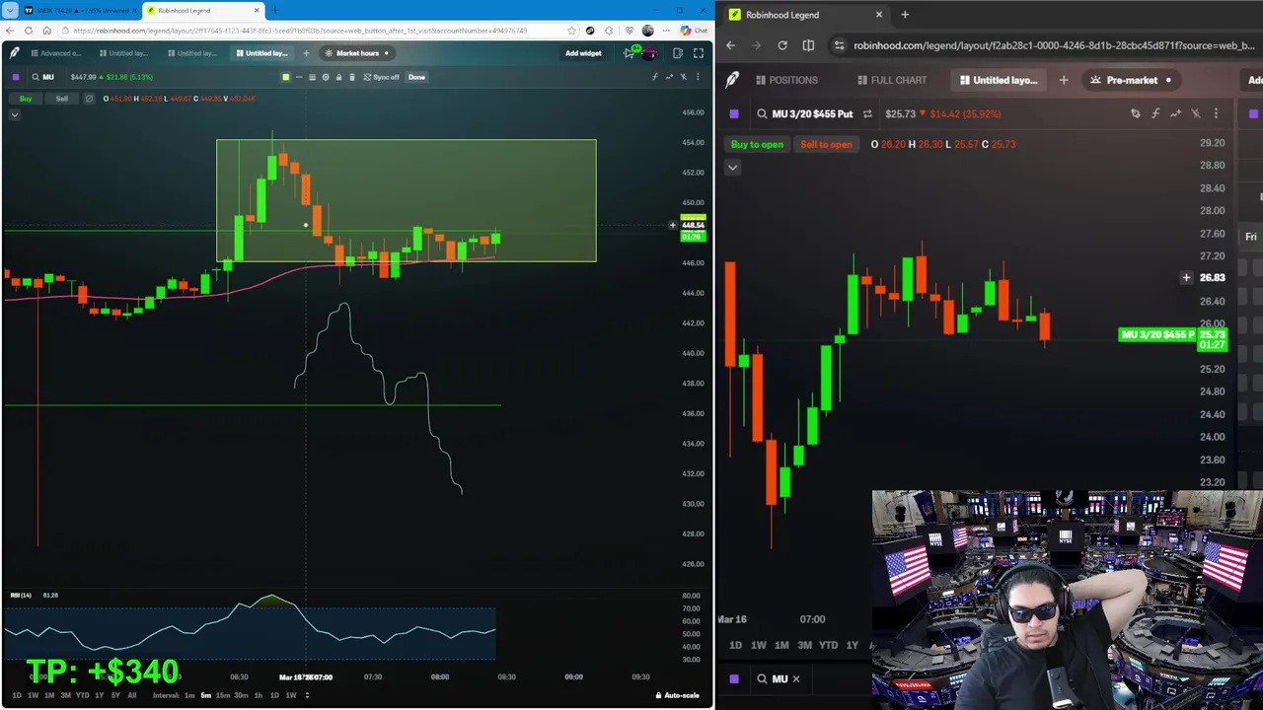This screenshot has width=1263, height=710.
Task: Select active Untitled layout tab in left window
Action: [x=262, y=53]
